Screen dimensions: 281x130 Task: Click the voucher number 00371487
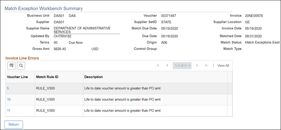click(169, 16)
